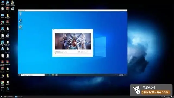The width and height of the screenshot is (174, 98).
Task: Open remote notification center icon
Action: (125, 75)
